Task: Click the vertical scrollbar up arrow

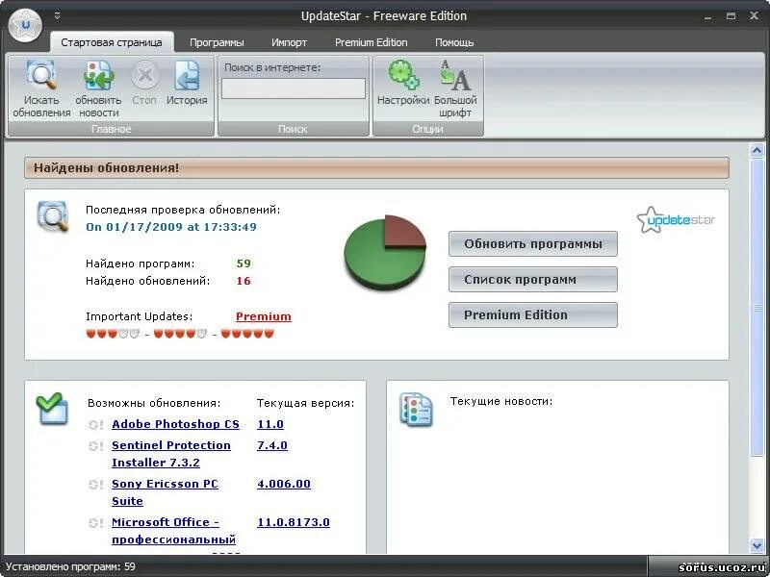Action: (x=757, y=150)
